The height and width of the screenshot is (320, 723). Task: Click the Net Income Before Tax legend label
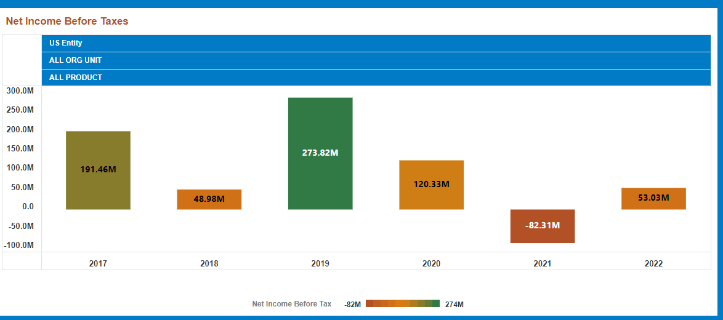[x=292, y=304]
